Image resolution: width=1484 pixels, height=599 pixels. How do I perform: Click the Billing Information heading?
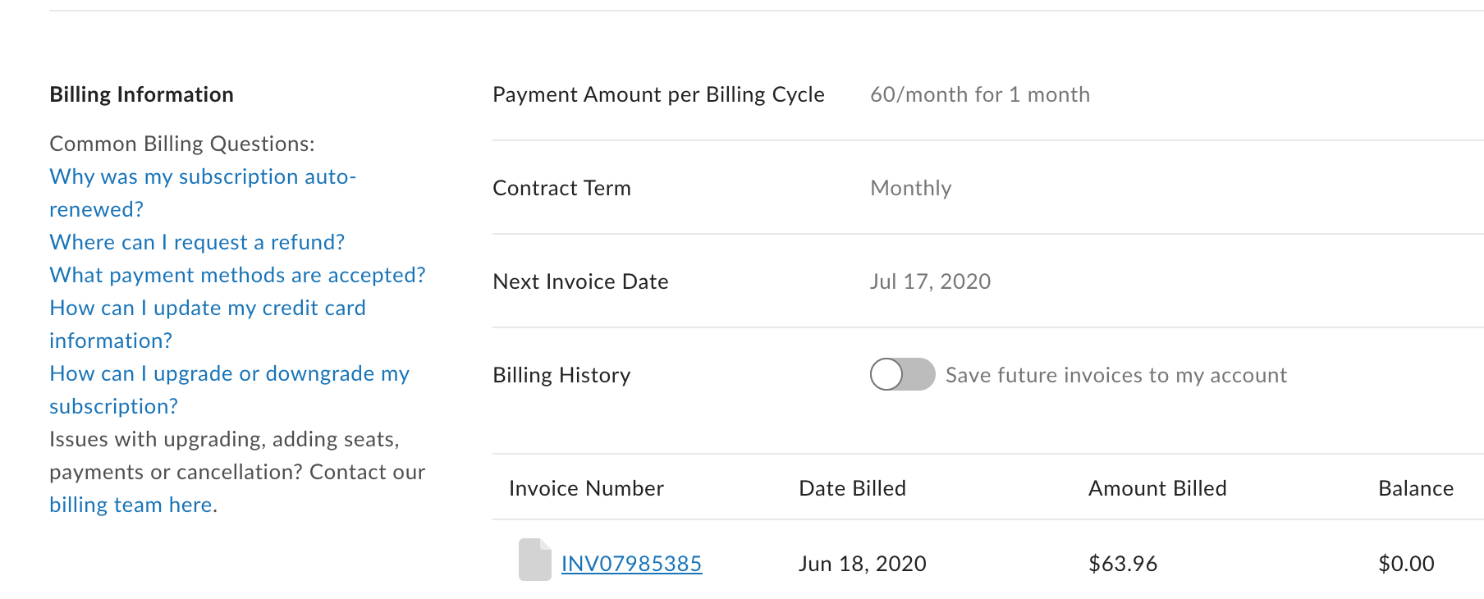141,95
